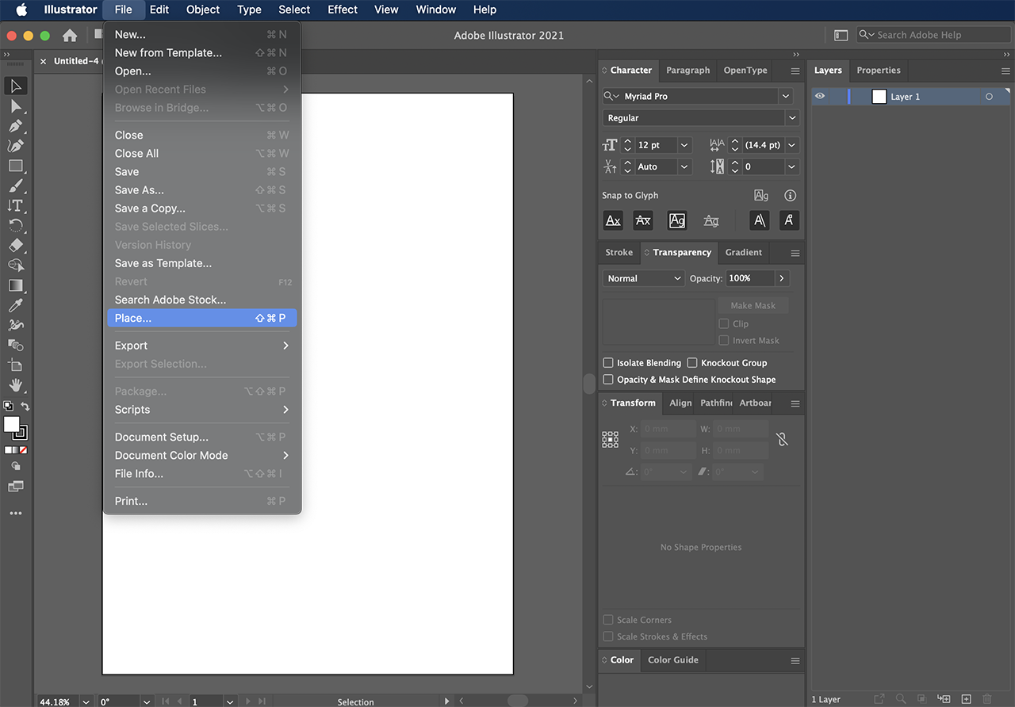Click the tracking value field showing 0

762,166
